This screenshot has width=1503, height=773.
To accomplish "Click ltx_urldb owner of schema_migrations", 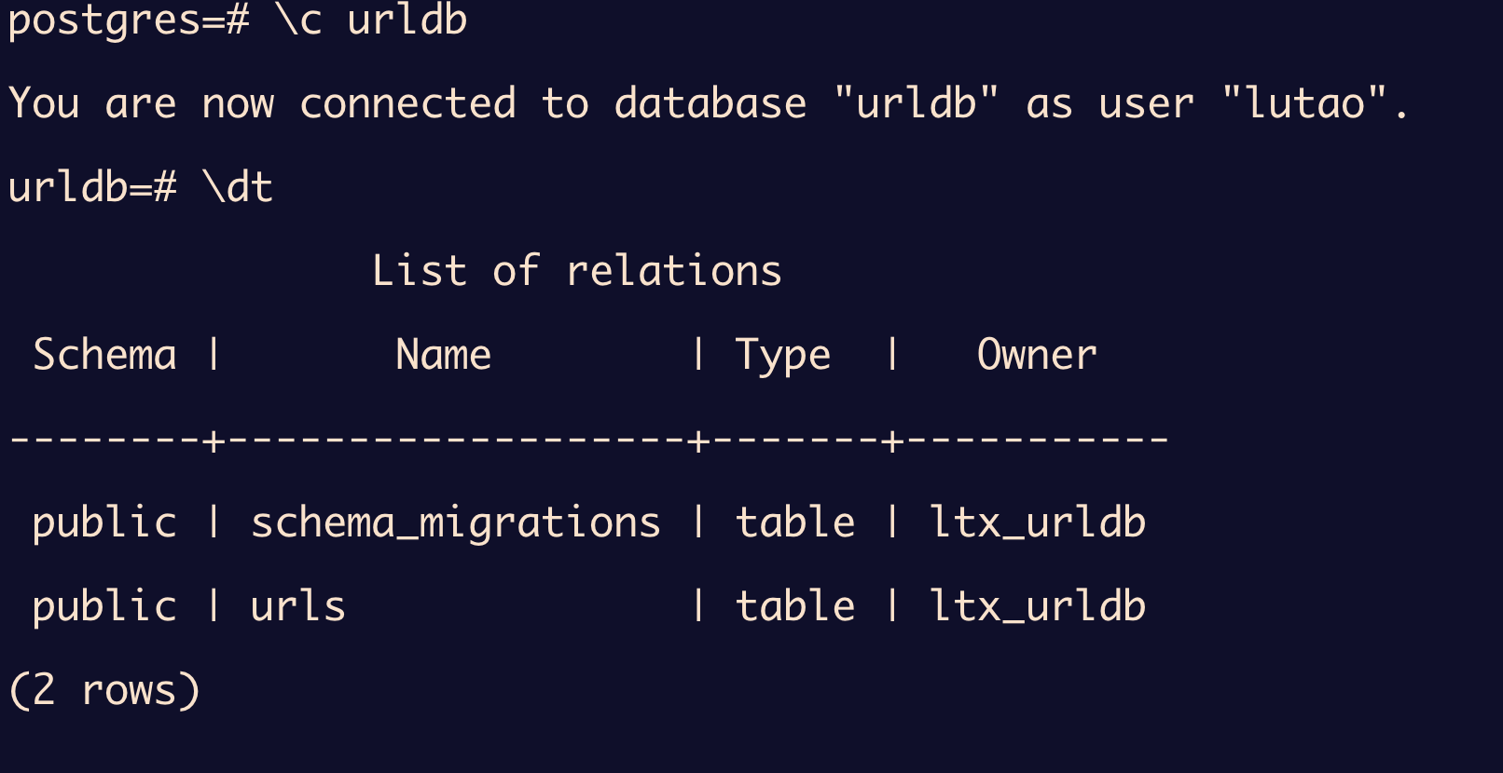I will (x=1037, y=522).
